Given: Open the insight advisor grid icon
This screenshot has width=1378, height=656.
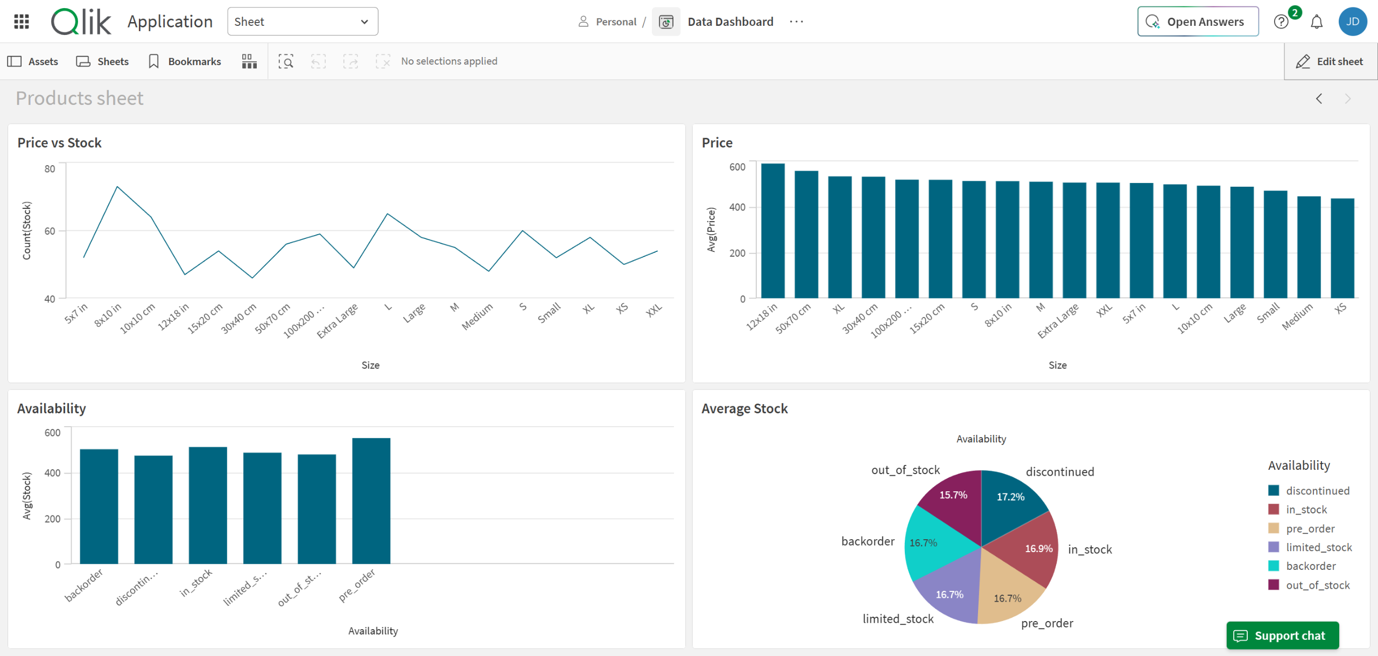Looking at the screenshot, I should pos(249,61).
